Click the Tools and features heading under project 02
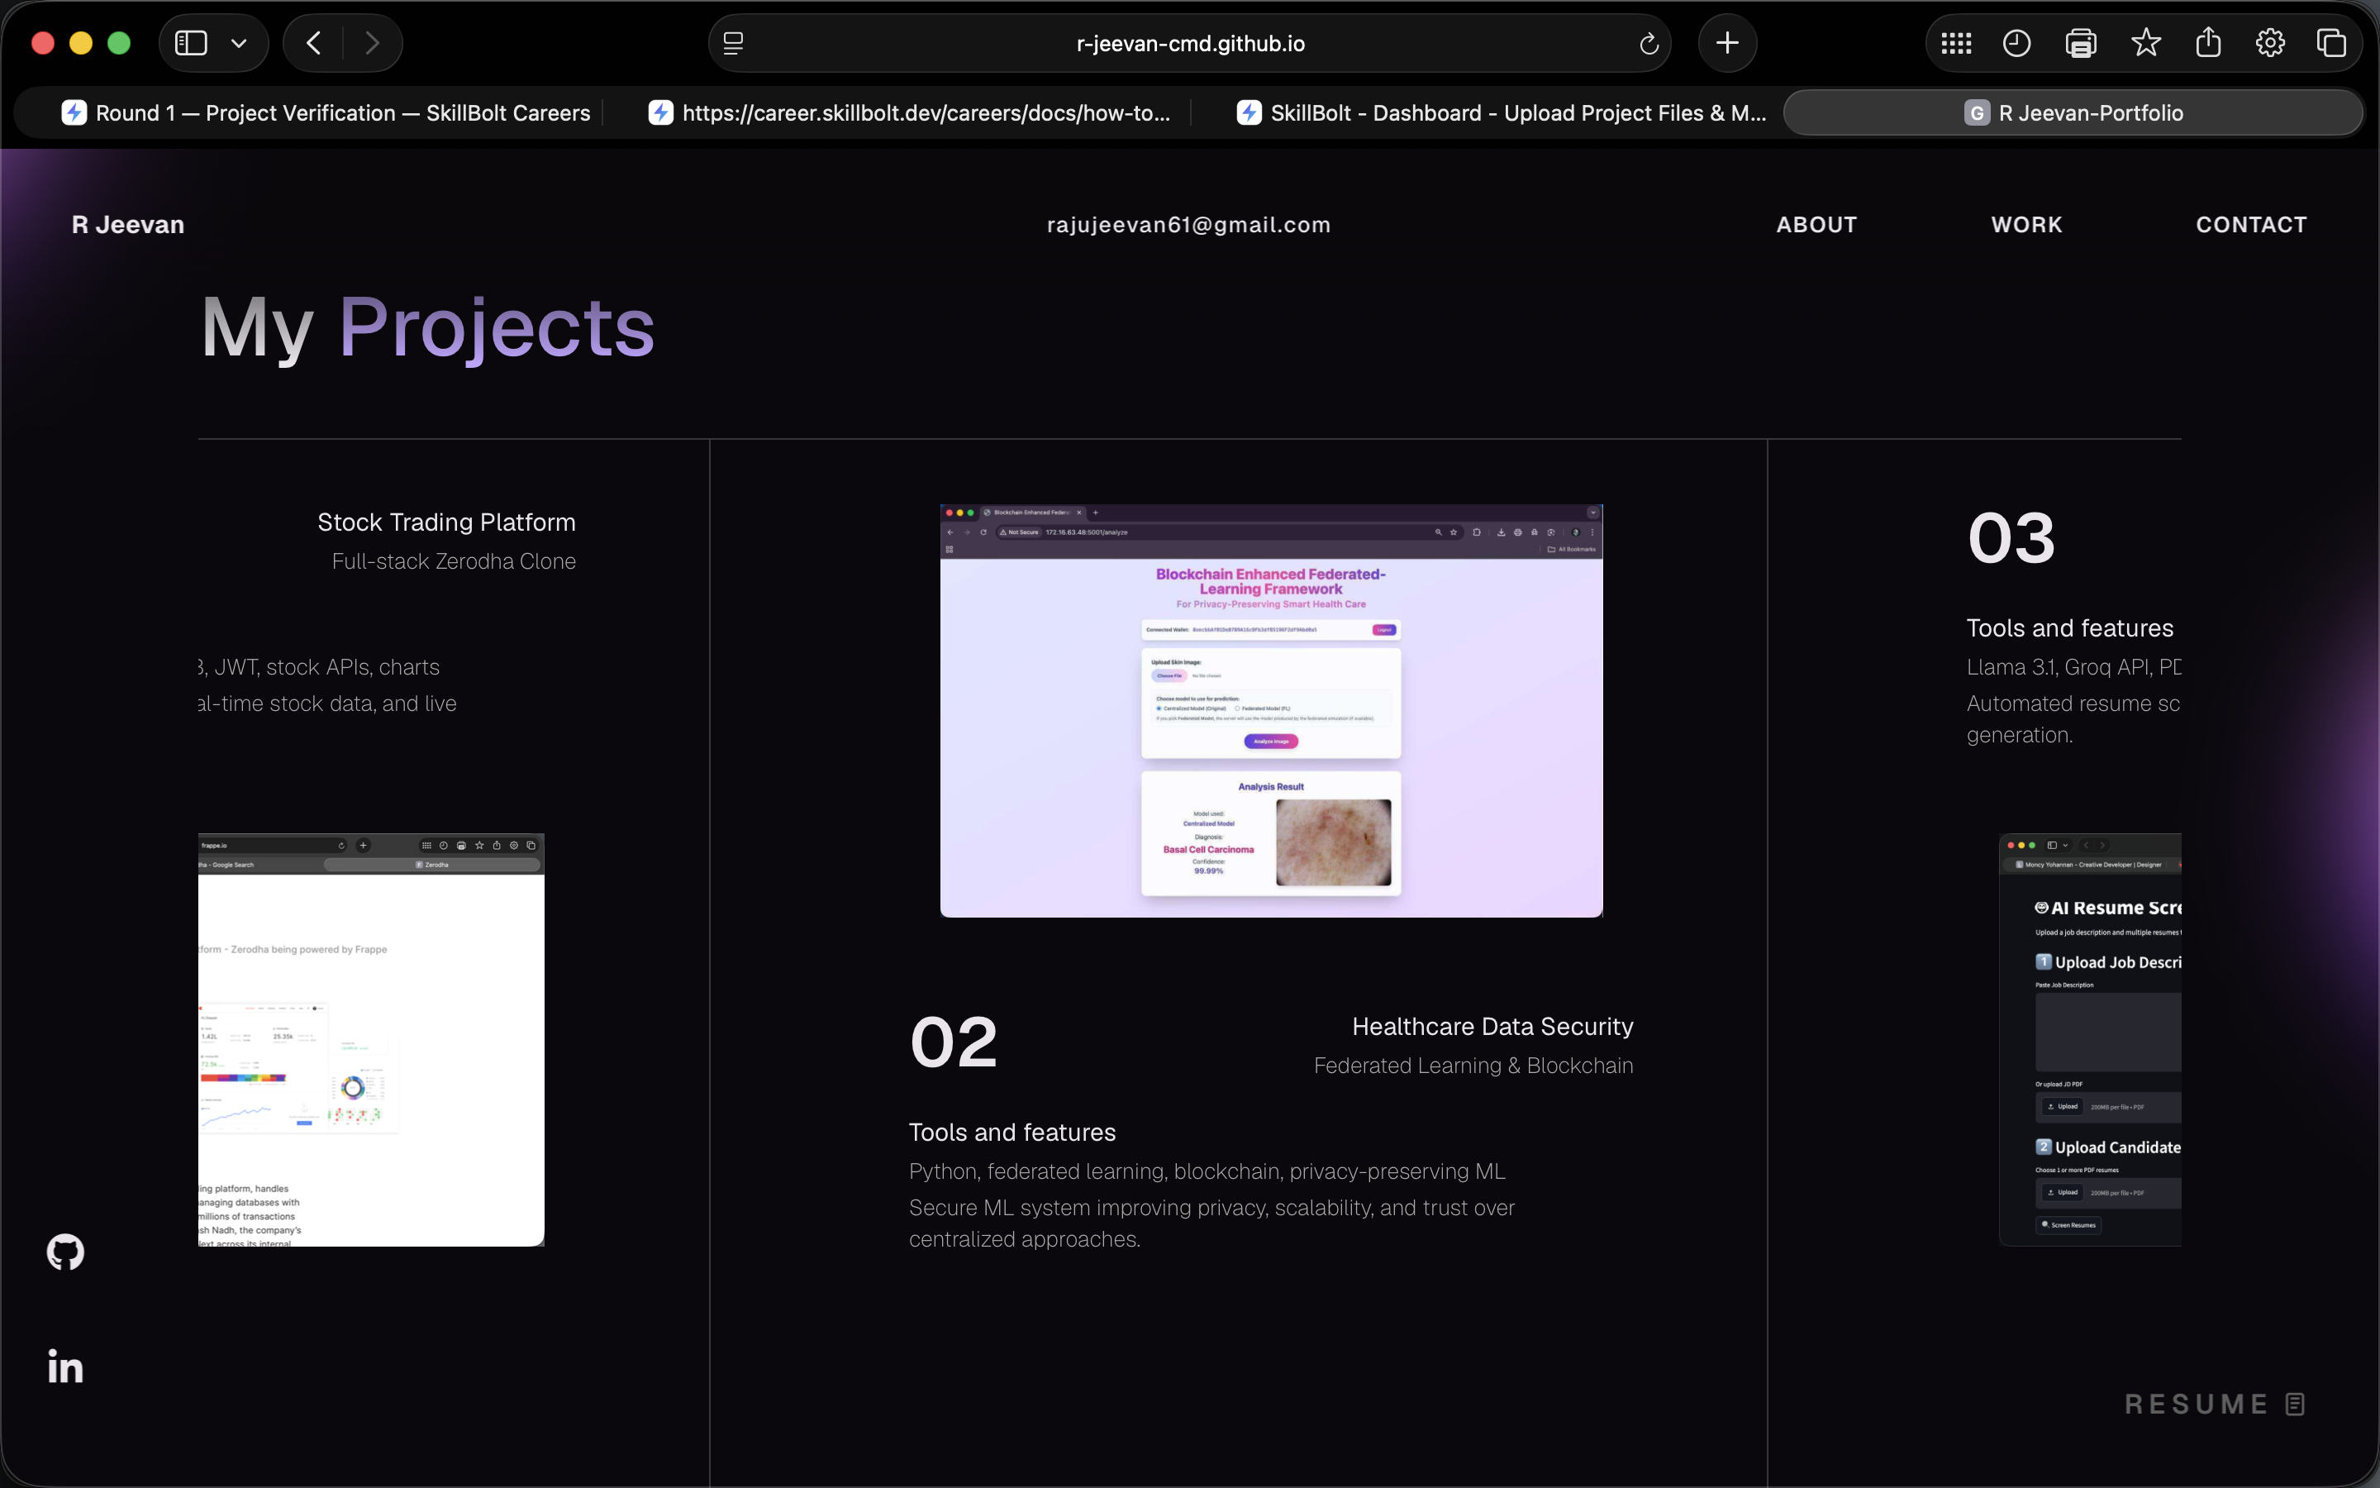 (1012, 1133)
